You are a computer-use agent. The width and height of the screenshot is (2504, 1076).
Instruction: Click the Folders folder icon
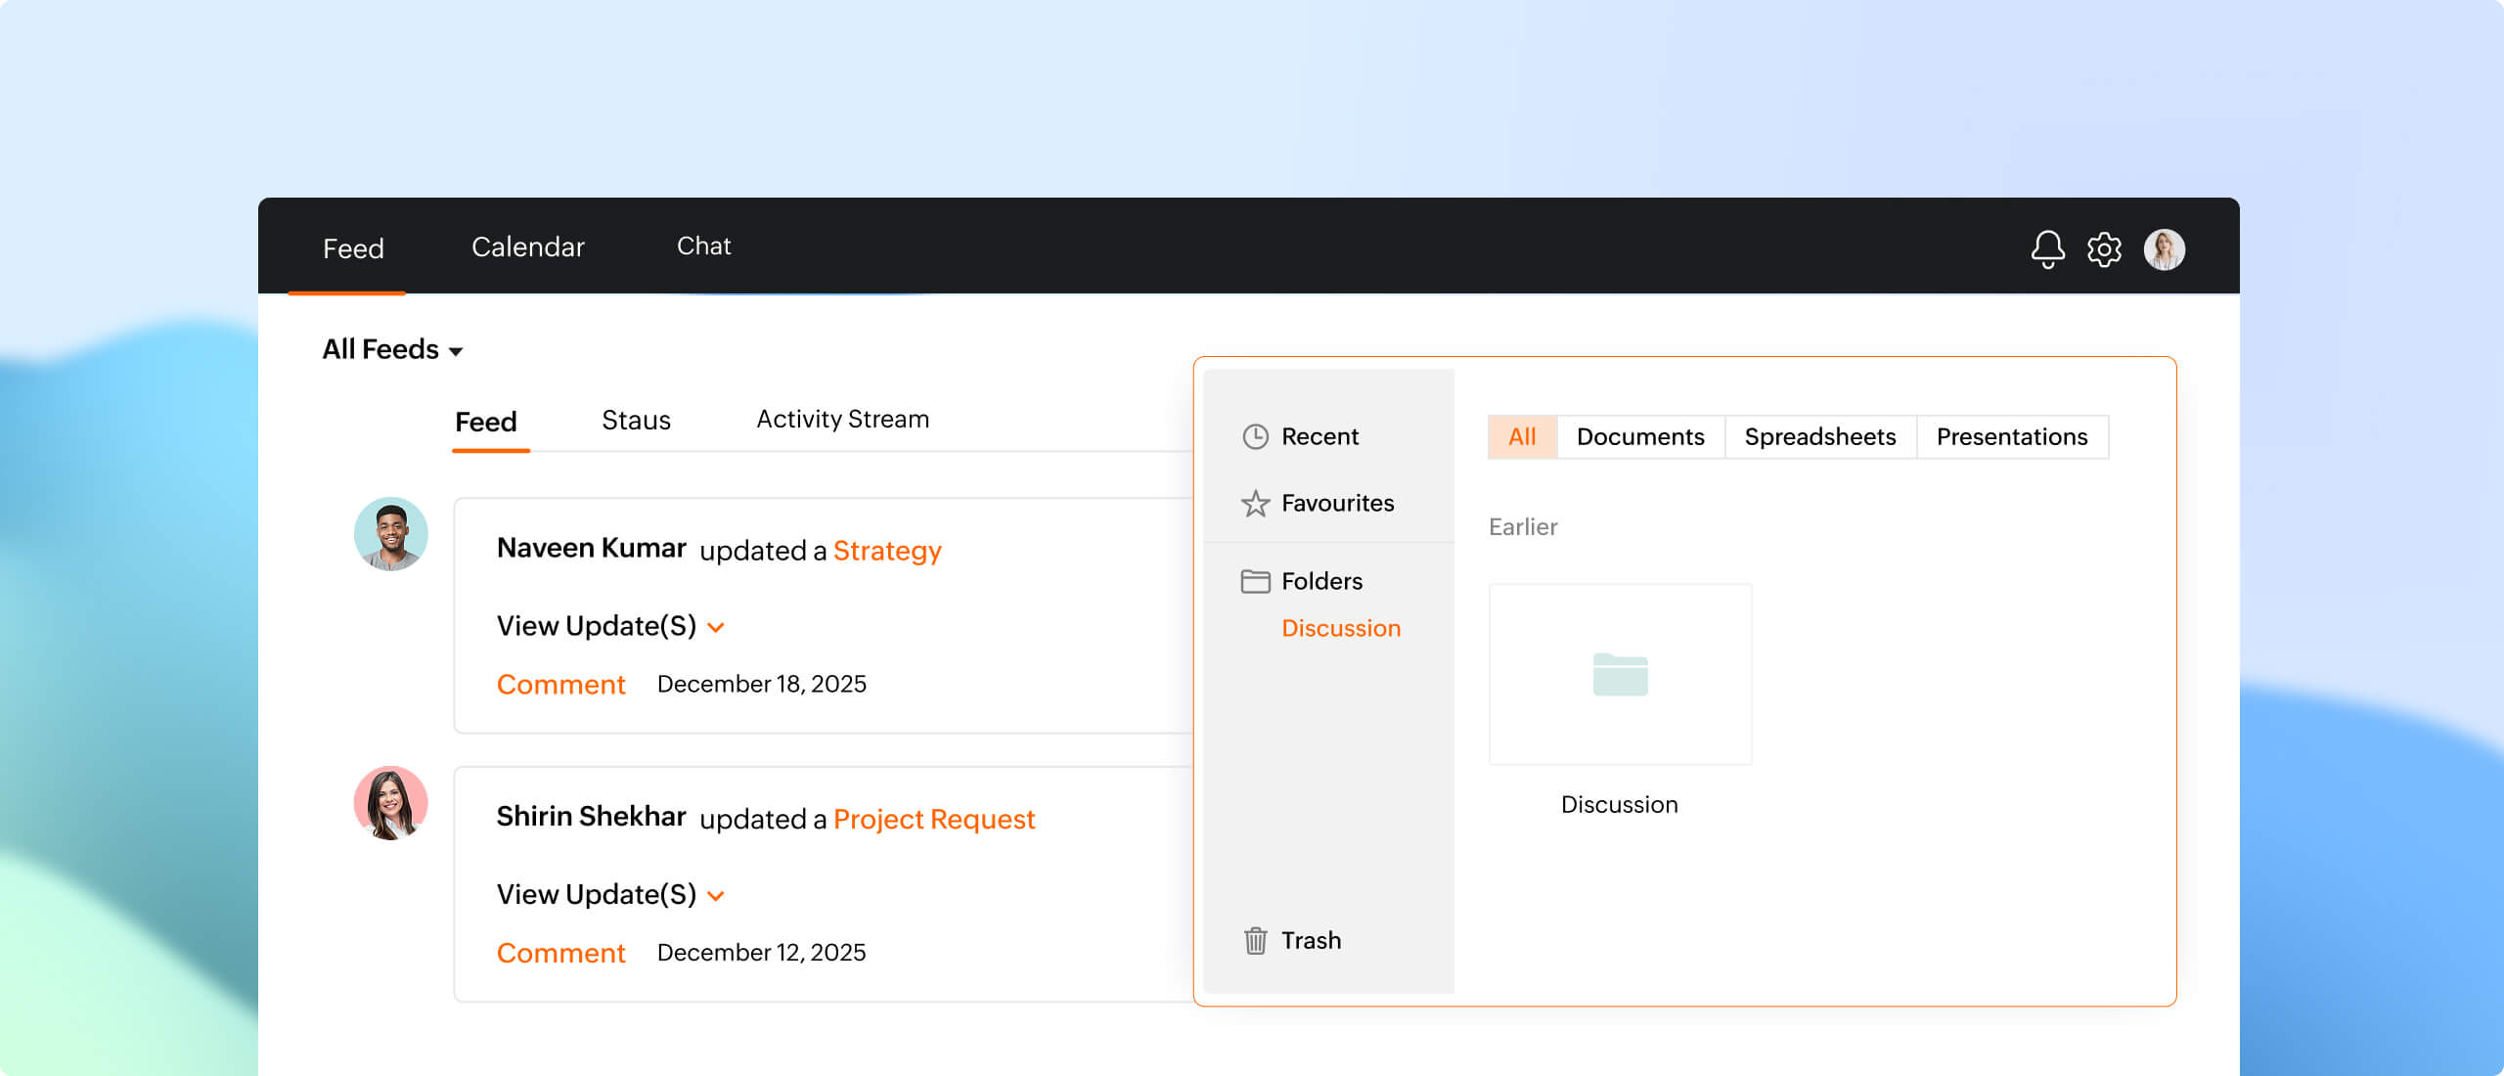click(1255, 581)
